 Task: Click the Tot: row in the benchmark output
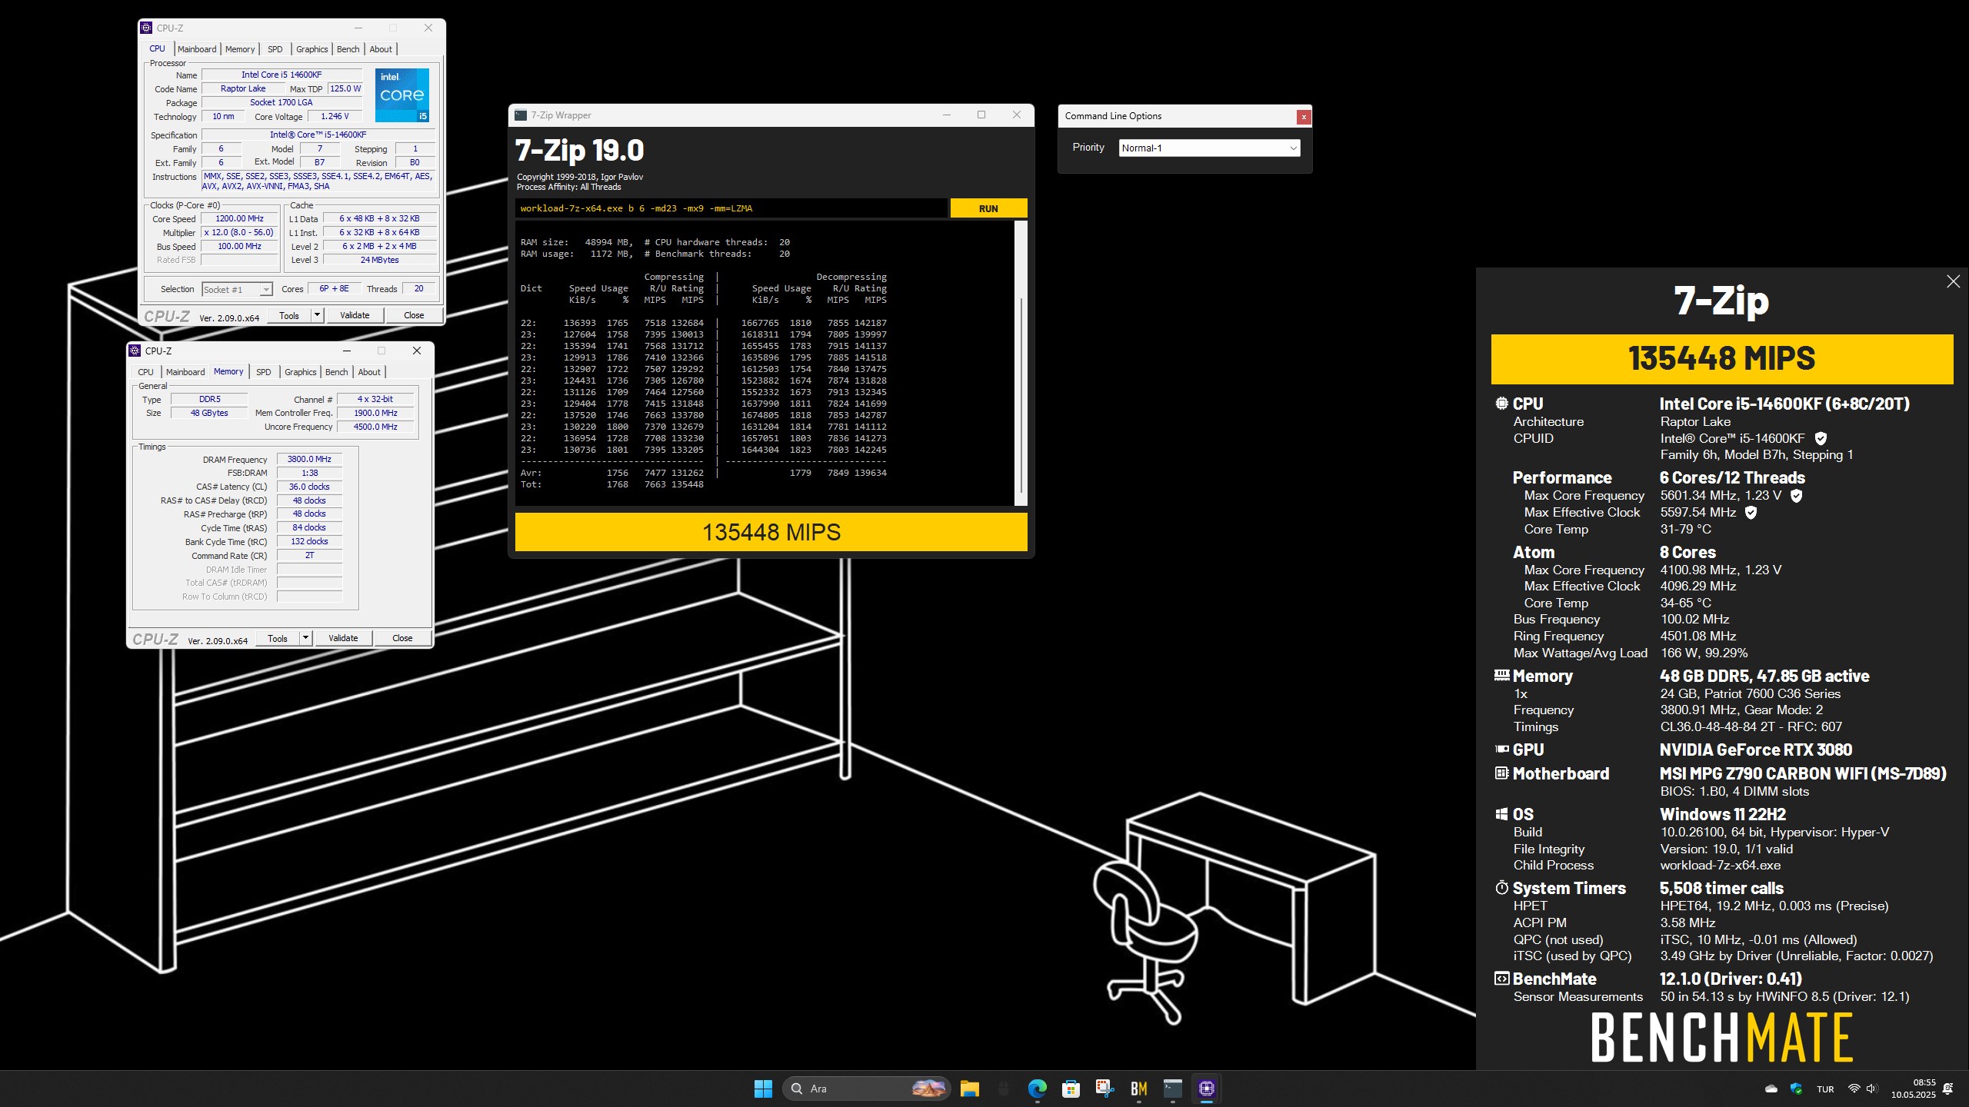click(x=612, y=484)
